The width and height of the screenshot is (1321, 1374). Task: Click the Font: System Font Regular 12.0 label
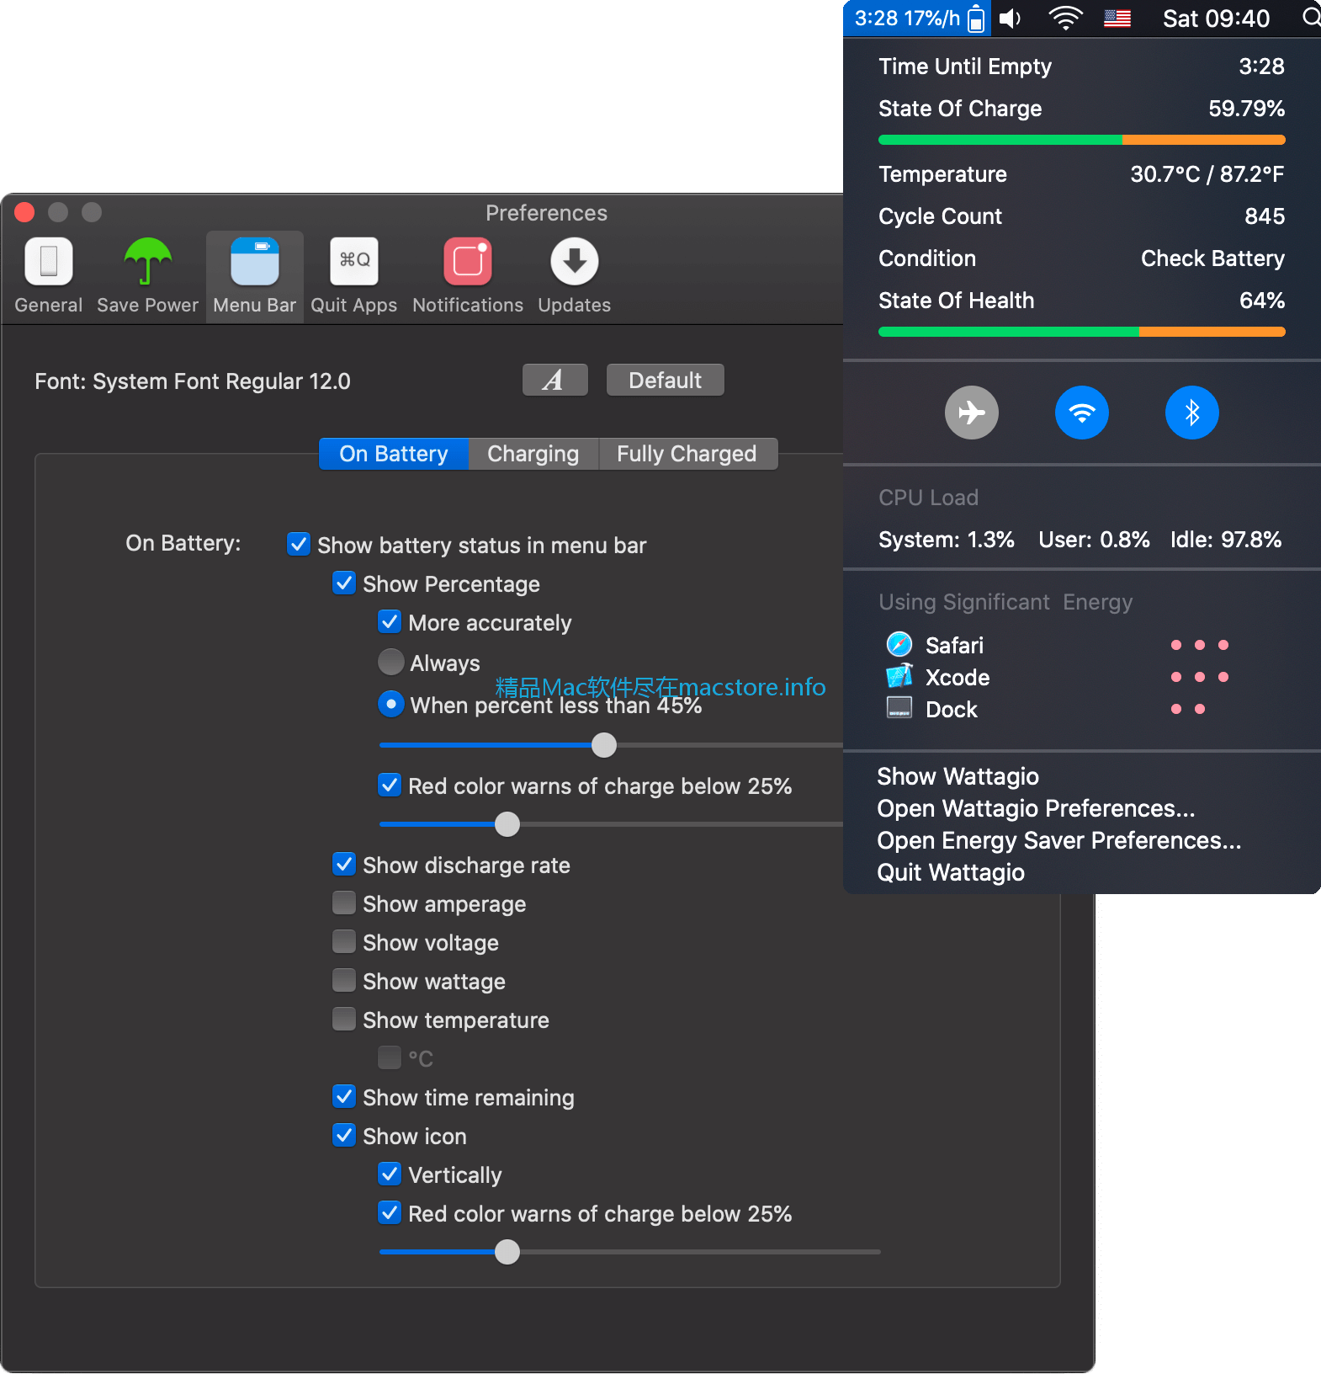click(x=193, y=381)
